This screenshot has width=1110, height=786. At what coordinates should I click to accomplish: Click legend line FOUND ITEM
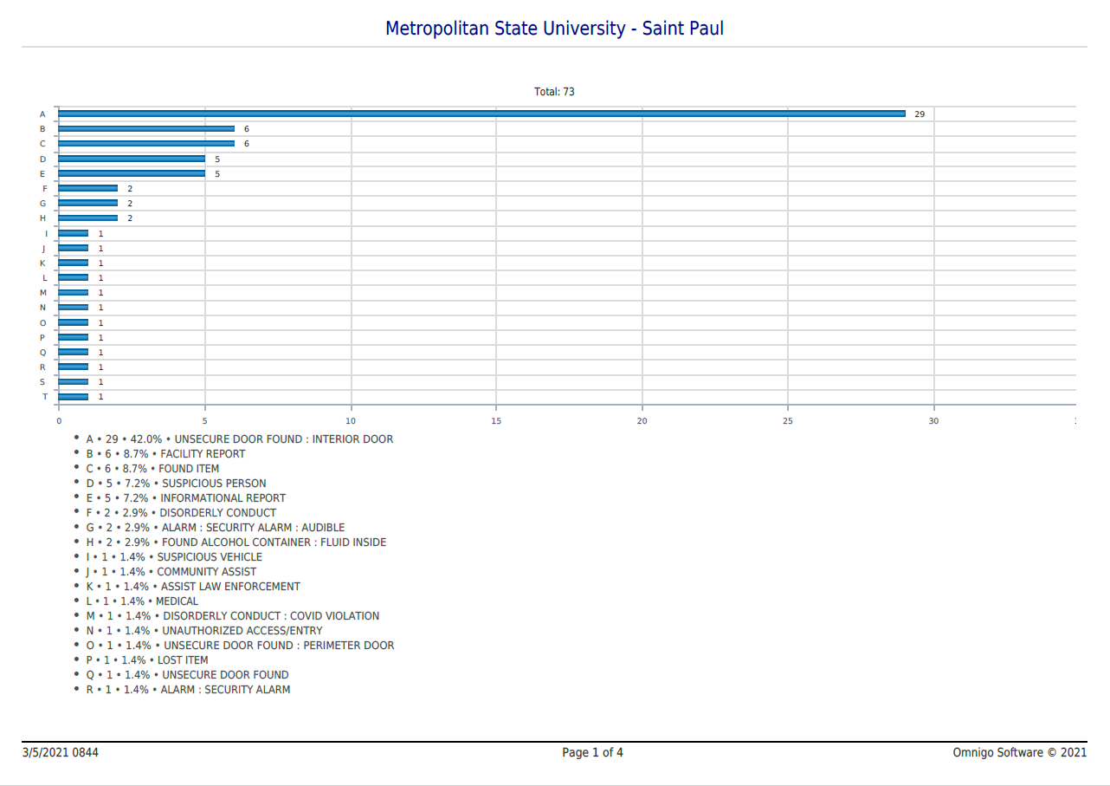[x=152, y=469]
